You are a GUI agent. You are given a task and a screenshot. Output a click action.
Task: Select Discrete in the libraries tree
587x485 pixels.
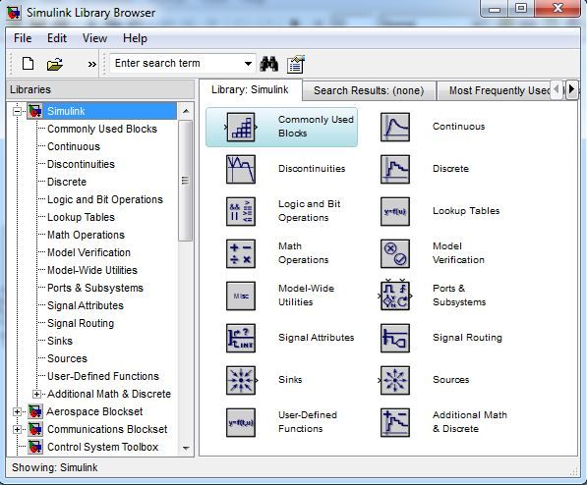(x=67, y=182)
